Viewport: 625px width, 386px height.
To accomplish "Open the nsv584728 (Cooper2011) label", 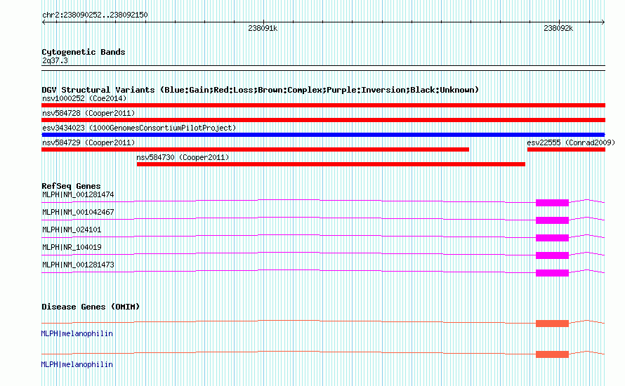I will click(x=88, y=113).
